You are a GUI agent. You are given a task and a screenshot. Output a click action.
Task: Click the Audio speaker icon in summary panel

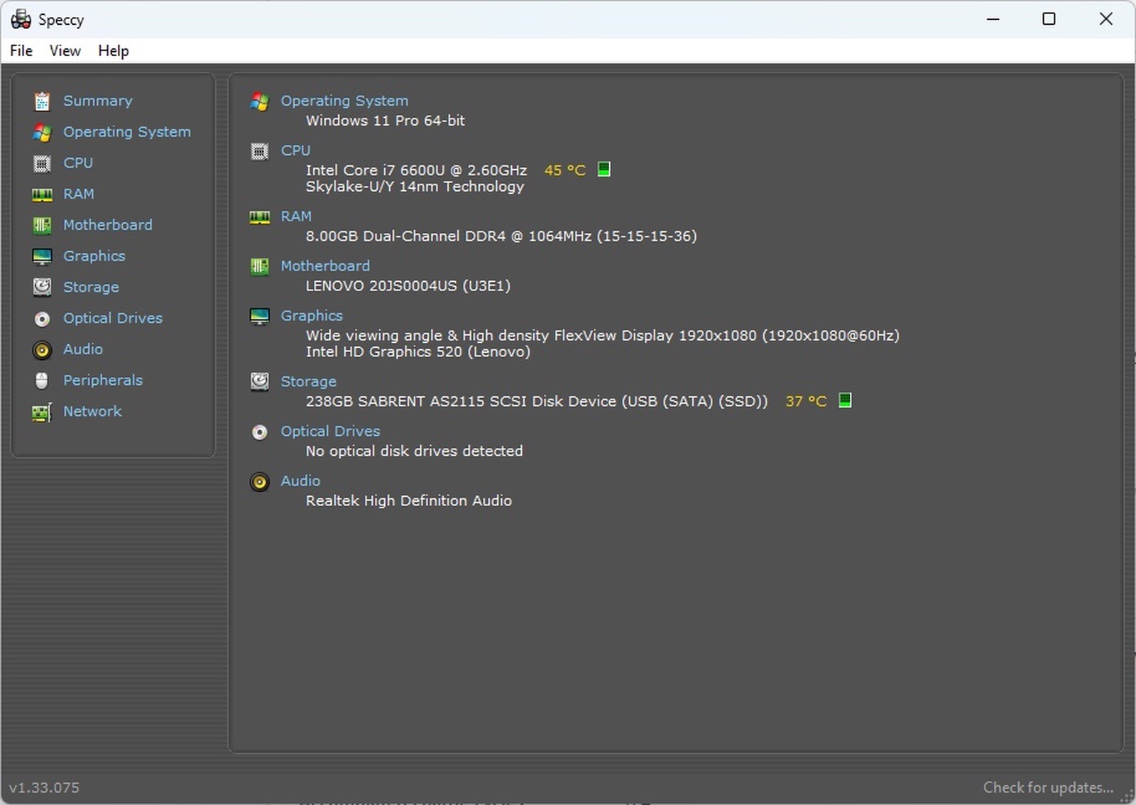coord(259,482)
